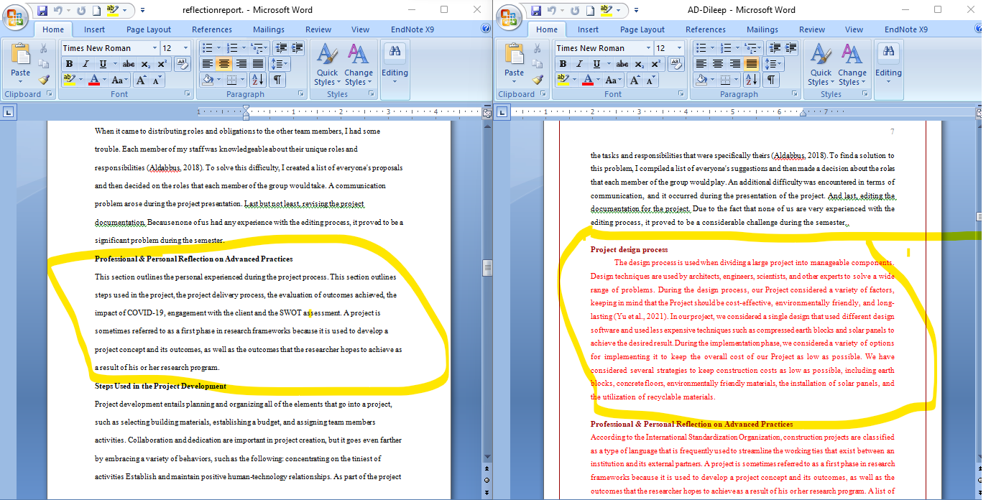Toggle Italic in reflectionreport window
This screenshot has width=991, height=500.
86,64
